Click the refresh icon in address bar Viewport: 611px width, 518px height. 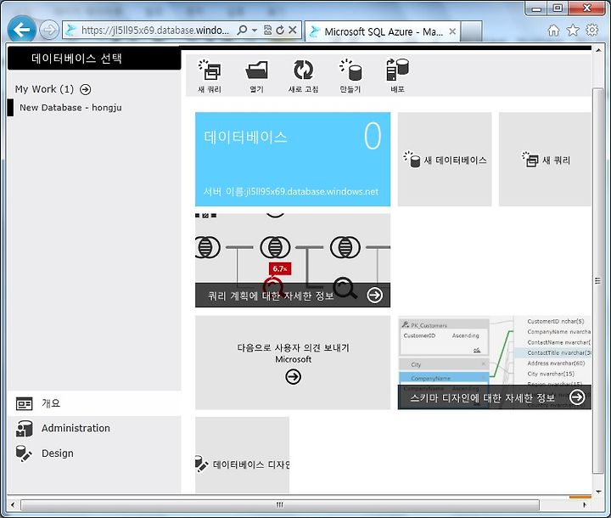point(280,30)
